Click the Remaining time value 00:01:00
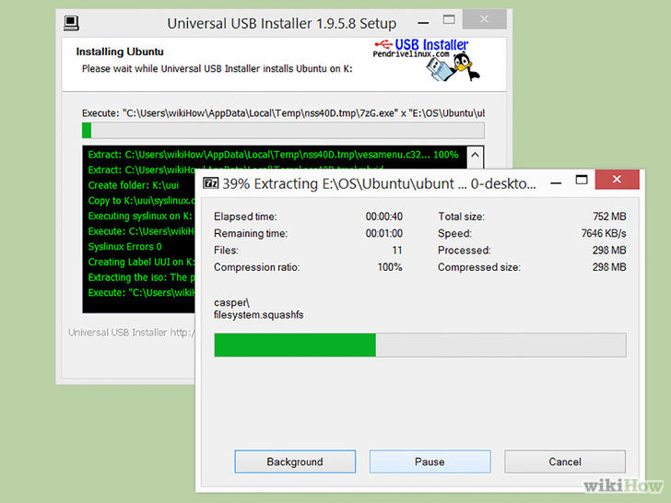Viewport: 671px width, 503px height. coord(383,234)
